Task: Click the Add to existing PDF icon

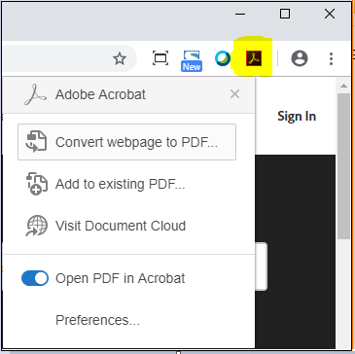Action: pyautogui.click(x=37, y=184)
